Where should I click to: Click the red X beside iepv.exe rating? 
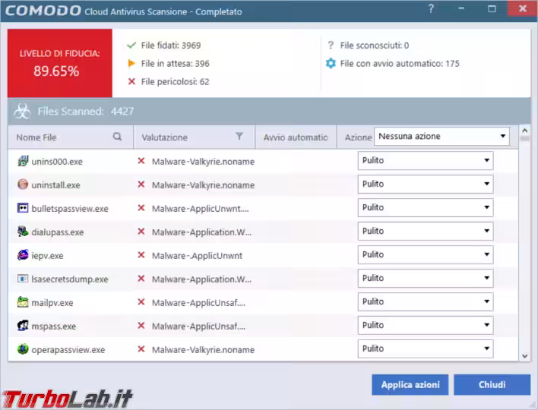point(141,255)
